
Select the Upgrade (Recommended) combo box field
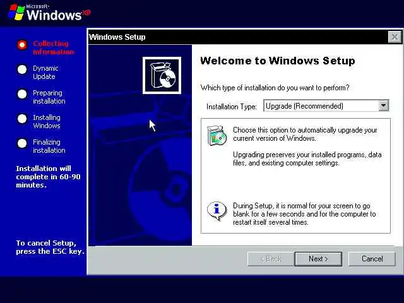(x=326, y=105)
